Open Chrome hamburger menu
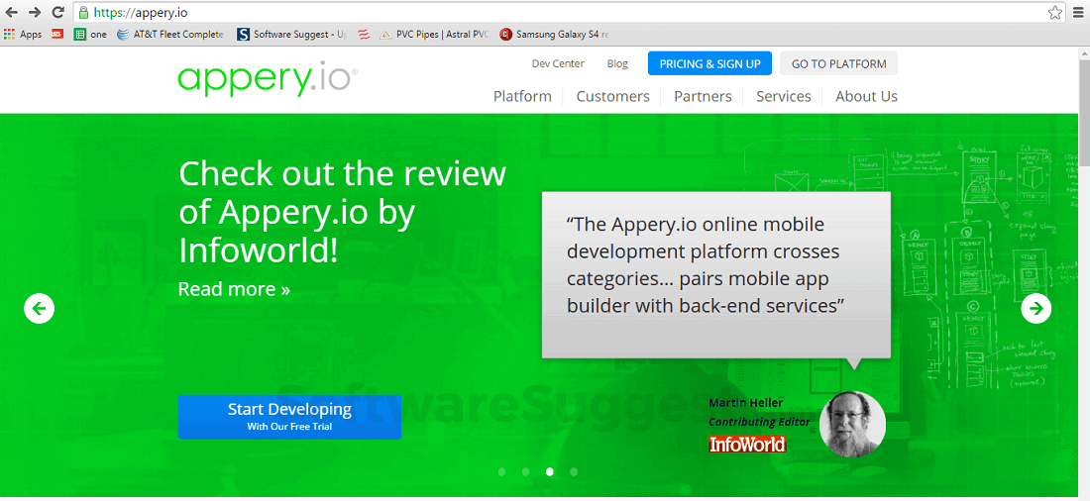 point(1077,13)
